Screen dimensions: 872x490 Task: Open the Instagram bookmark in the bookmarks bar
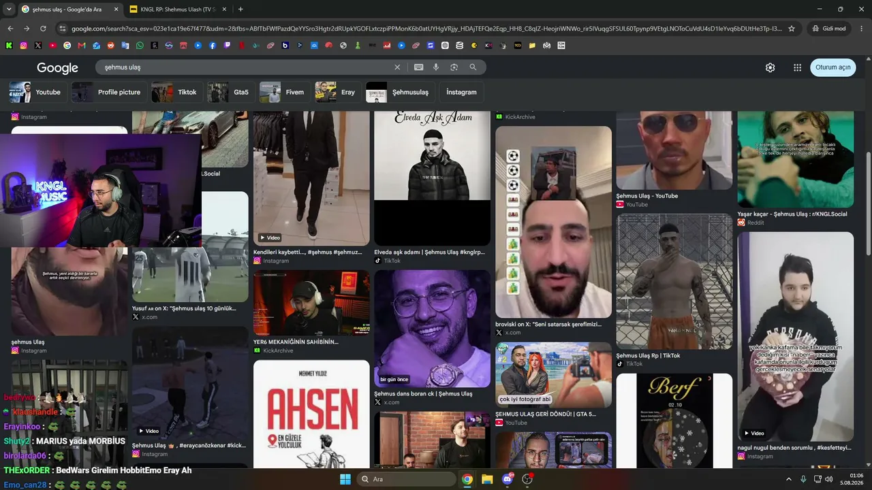pos(23,46)
